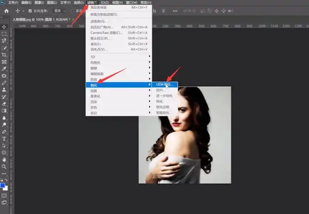The image size is (309, 214).
Task: Select the Hand tool
Action: 4,159
